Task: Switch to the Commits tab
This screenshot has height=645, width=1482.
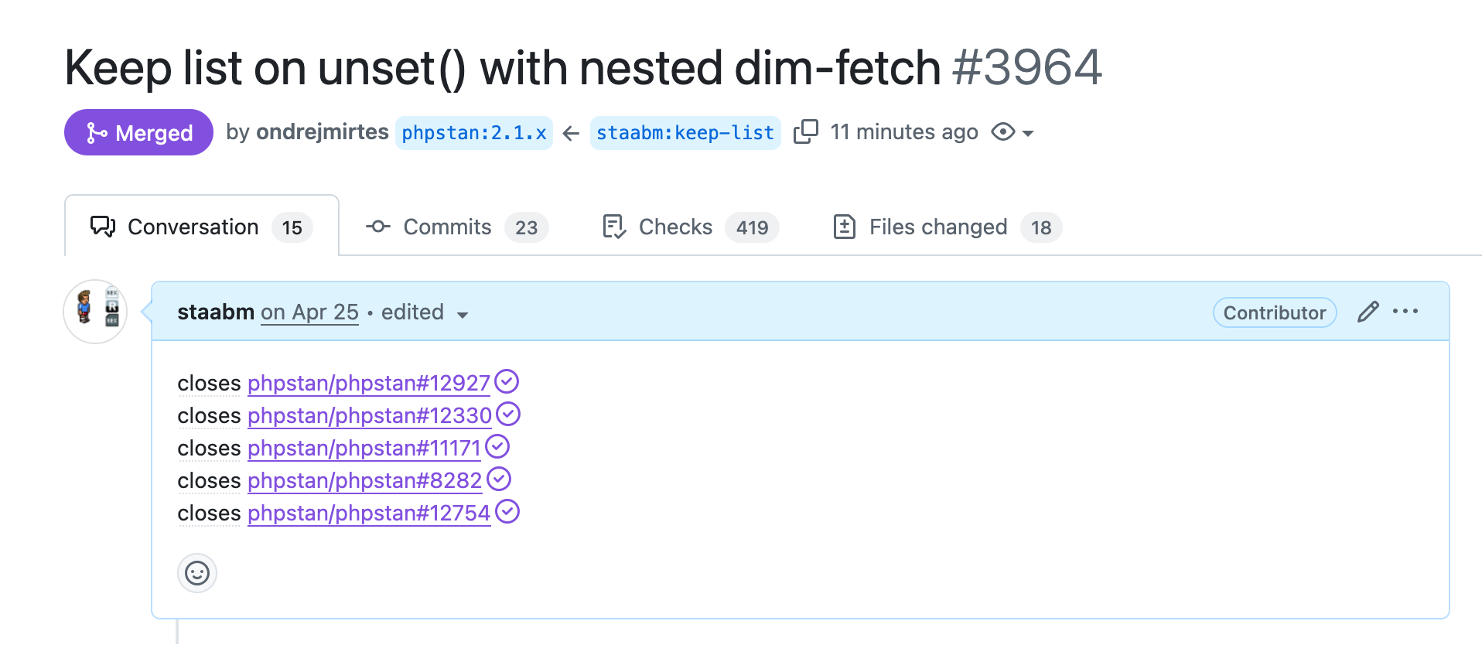Action: pos(456,227)
